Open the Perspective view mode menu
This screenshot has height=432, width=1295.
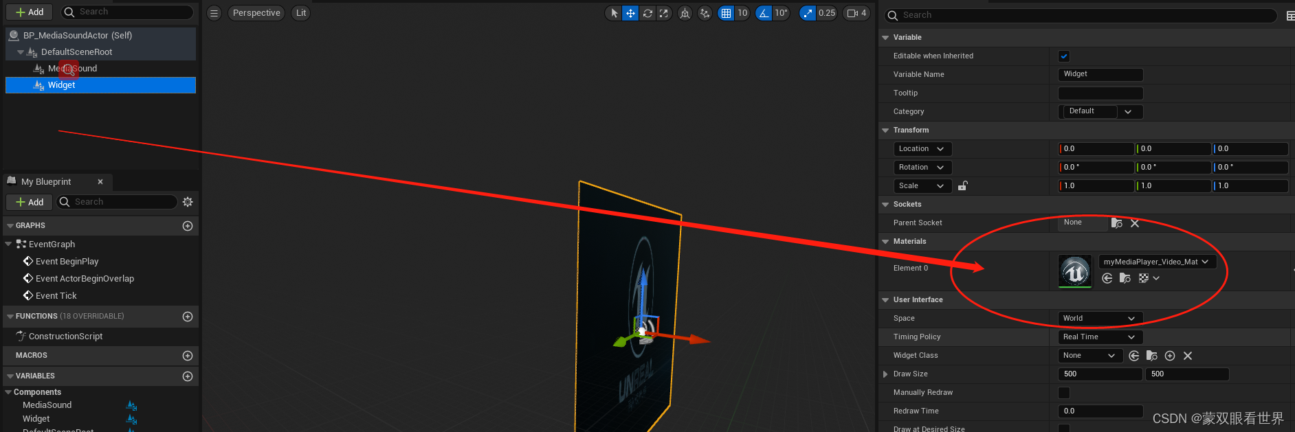(256, 13)
